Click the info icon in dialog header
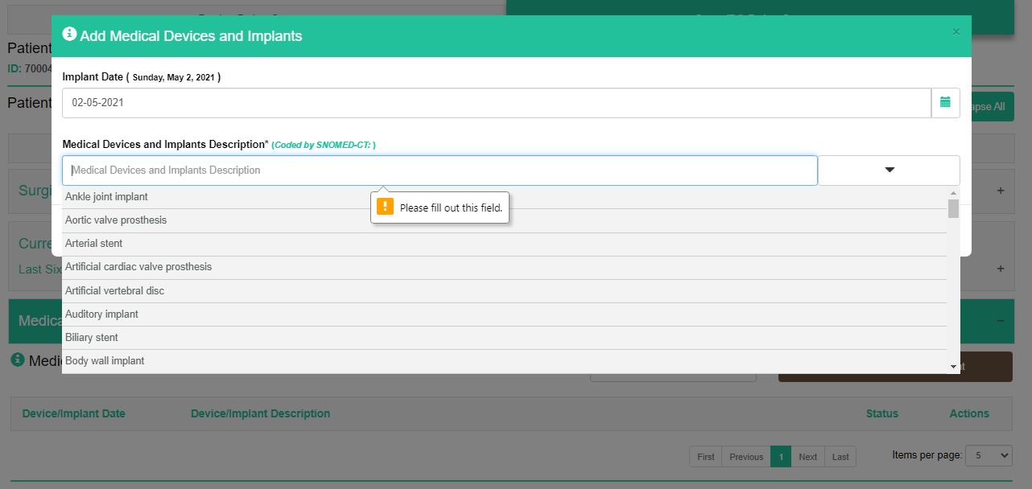The width and height of the screenshot is (1032, 489). coord(69,35)
